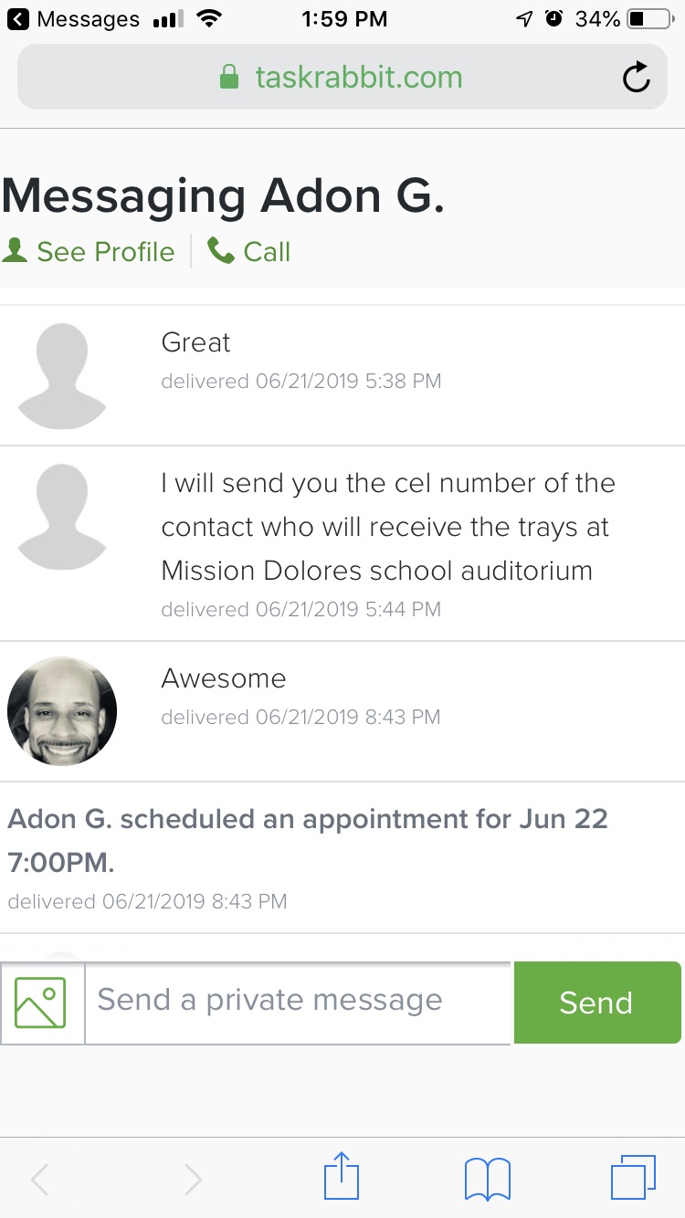Tap the Call link

coord(267,252)
